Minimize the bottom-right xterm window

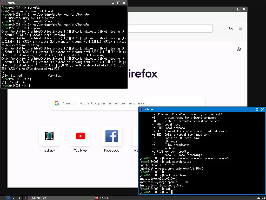(x=251, y=110)
